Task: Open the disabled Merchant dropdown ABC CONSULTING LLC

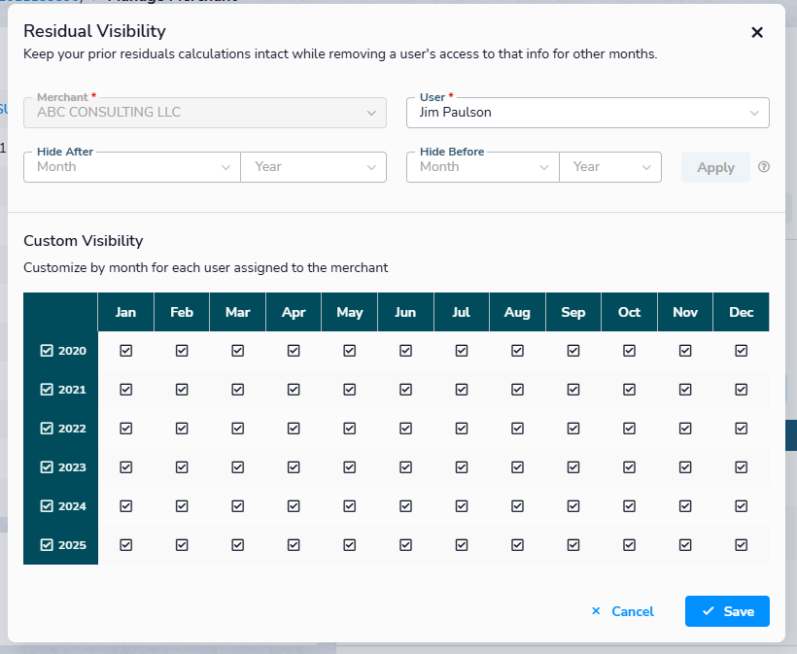Action: [x=205, y=113]
